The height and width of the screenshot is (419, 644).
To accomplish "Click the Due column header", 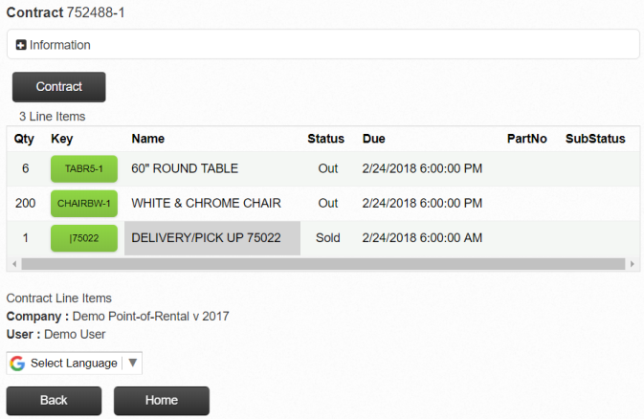I will click(374, 139).
